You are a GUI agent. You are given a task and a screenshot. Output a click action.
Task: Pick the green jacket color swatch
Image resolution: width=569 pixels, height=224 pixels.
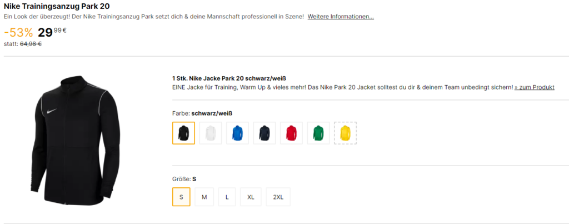coord(318,133)
